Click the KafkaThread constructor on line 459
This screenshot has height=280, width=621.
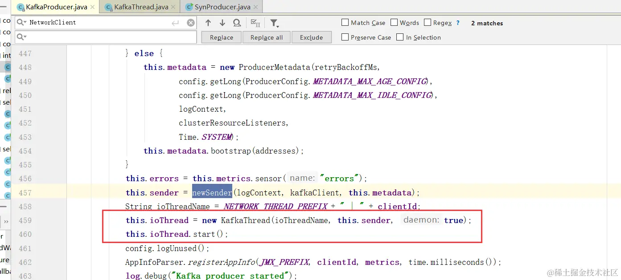[246, 220]
